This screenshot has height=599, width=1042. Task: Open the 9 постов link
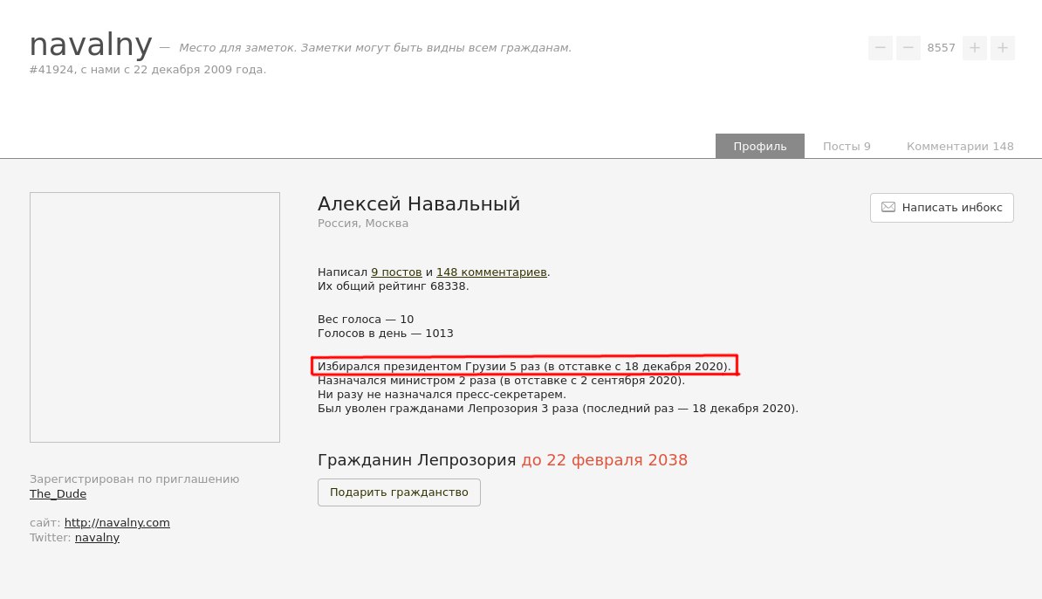point(396,272)
